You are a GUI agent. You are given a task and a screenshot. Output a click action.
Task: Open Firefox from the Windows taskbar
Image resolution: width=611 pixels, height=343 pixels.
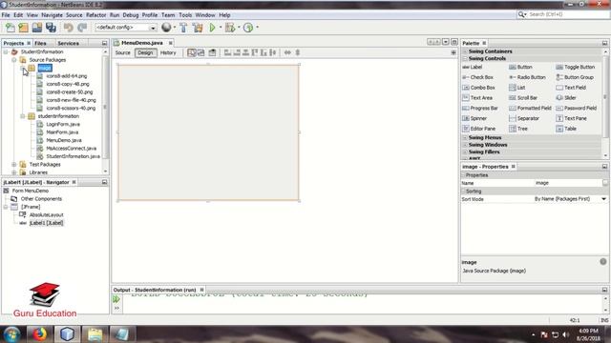point(39,333)
